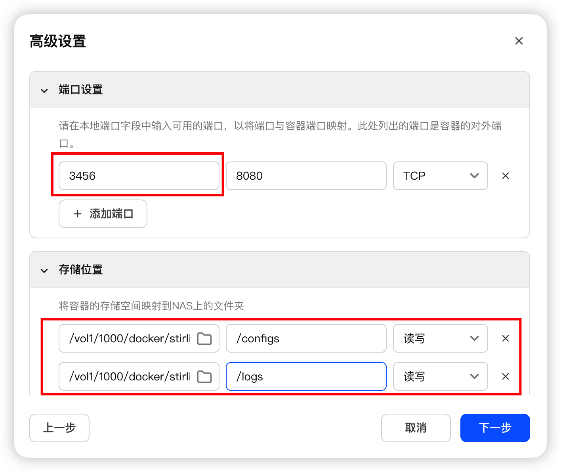
Task: Open the TCP protocol dropdown
Action: (x=440, y=176)
